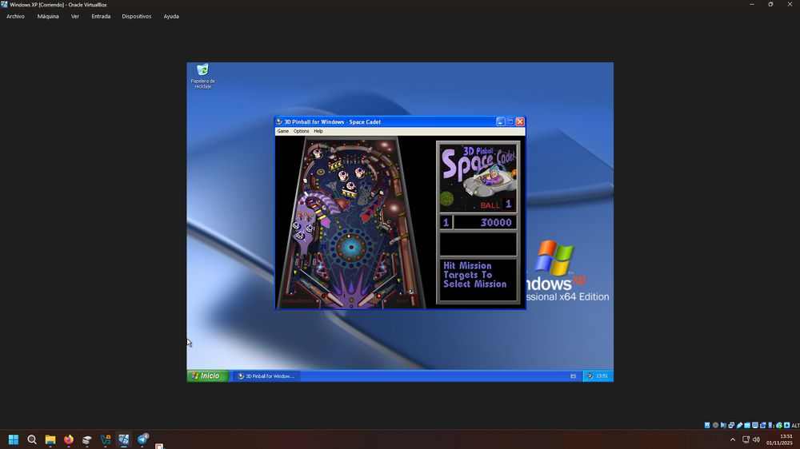Click VirtualBox USB status icon
800x449 pixels.
[x=740, y=425]
